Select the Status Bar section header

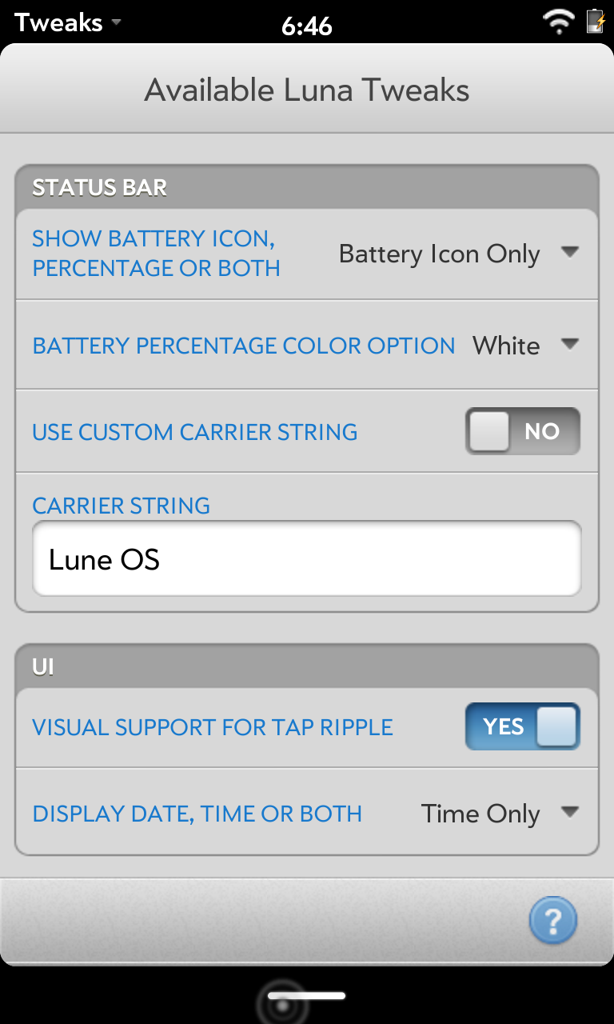tap(100, 188)
